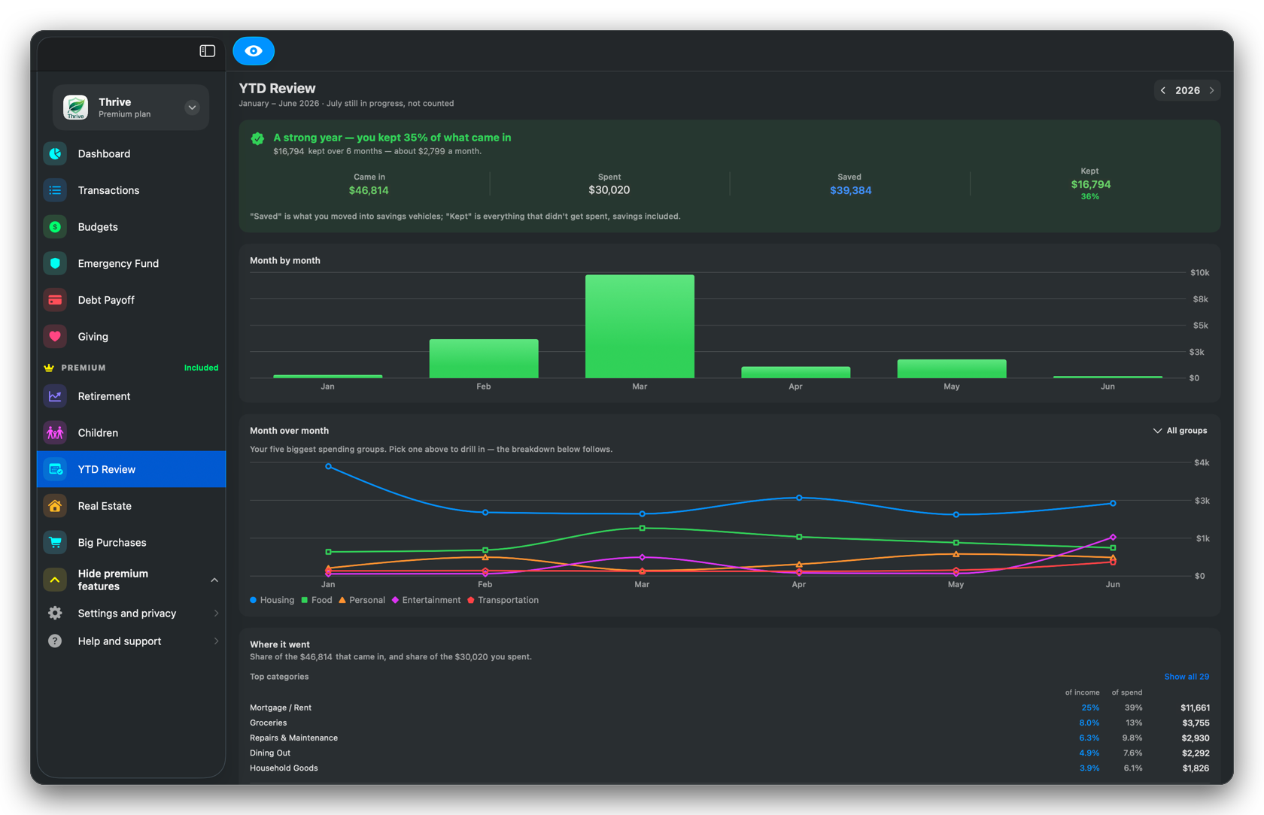
Task: Click the 2026 year label
Action: pos(1187,90)
